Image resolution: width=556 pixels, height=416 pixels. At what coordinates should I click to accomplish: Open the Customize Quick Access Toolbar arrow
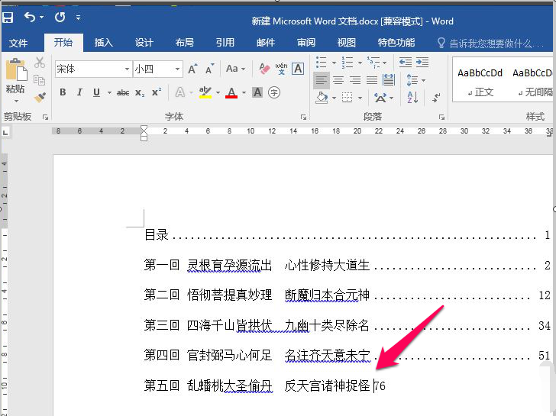click(78, 17)
